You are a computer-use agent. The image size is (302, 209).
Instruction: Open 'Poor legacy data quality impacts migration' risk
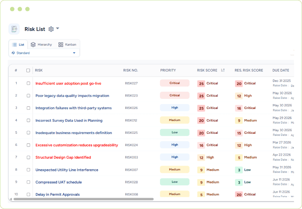[x=72, y=96]
